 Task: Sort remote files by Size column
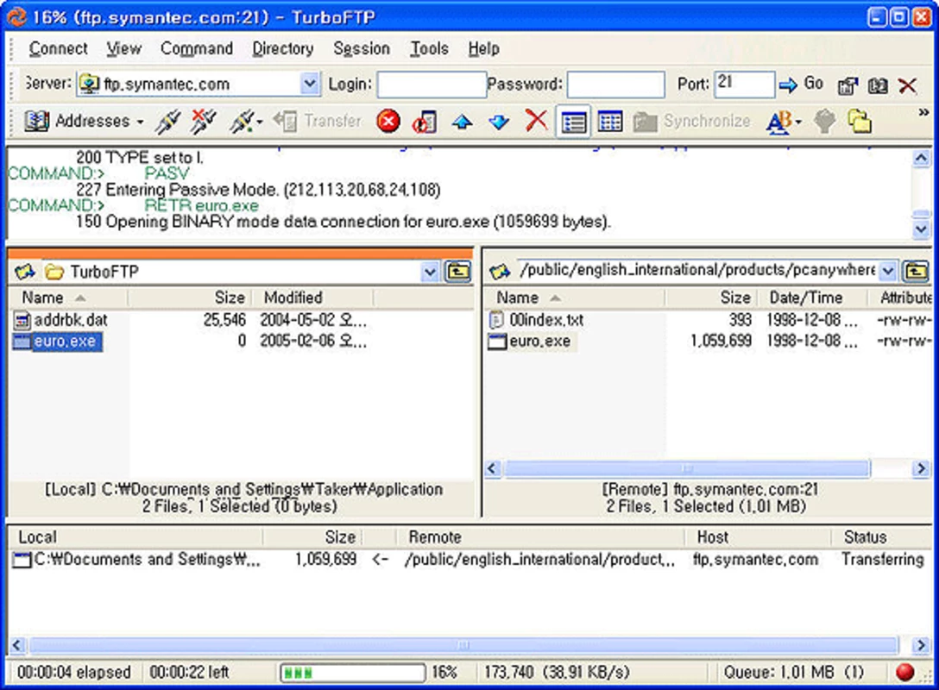tap(711, 298)
